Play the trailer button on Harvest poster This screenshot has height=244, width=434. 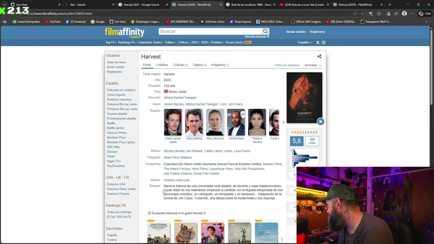320,121
